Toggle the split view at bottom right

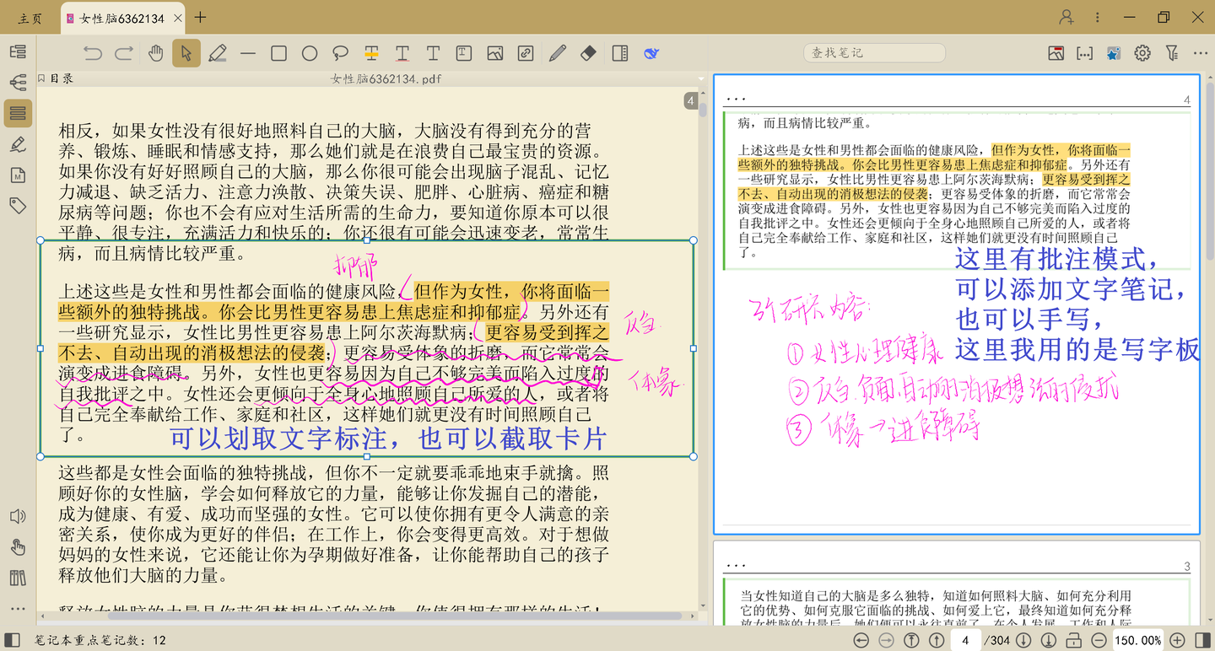[x=1201, y=639]
